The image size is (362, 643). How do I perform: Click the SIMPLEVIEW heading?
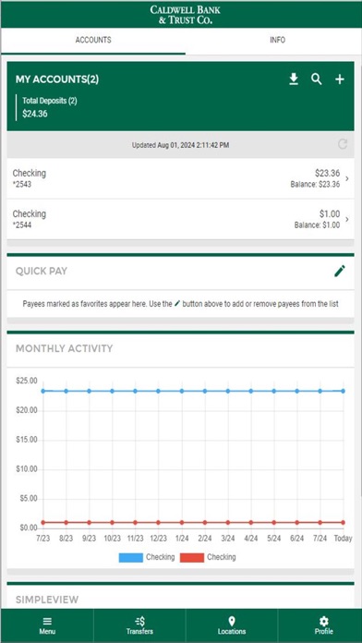(47, 600)
